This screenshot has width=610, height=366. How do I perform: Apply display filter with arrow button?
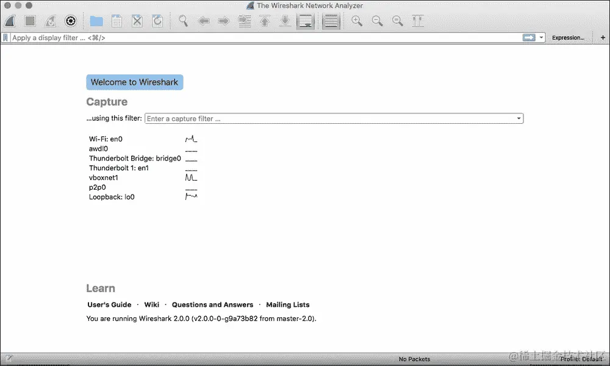point(529,38)
